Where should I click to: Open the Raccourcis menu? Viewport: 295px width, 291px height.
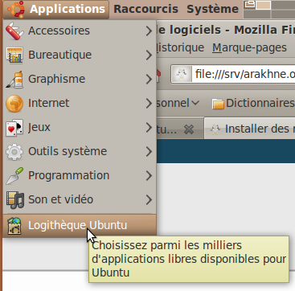click(145, 9)
